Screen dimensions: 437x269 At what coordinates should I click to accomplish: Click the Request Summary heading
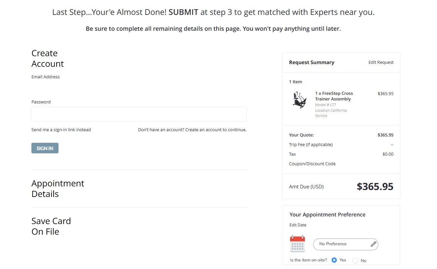(x=311, y=62)
